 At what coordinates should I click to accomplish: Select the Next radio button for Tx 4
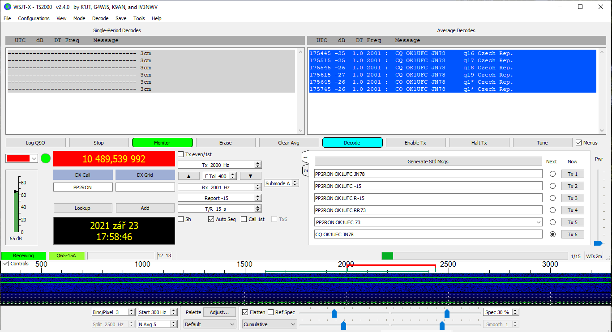pos(552,210)
